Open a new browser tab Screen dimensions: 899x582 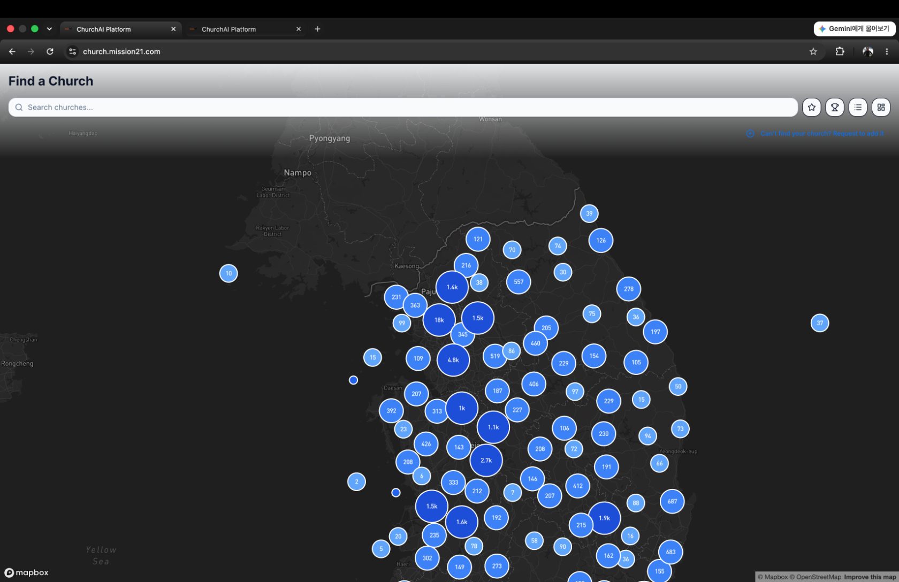tap(317, 29)
